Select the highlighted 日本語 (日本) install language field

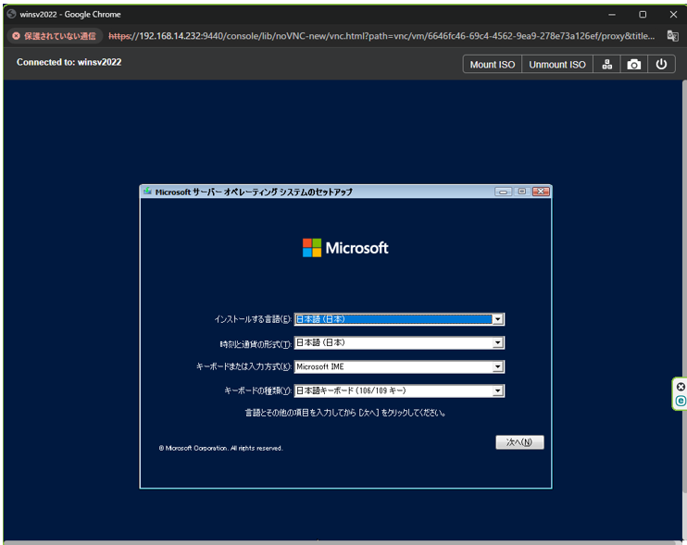pyautogui.click(x=399, y=319)
